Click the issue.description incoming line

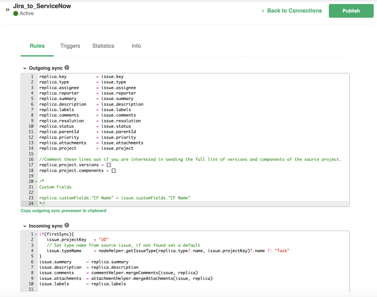click(x=89, y=267)
